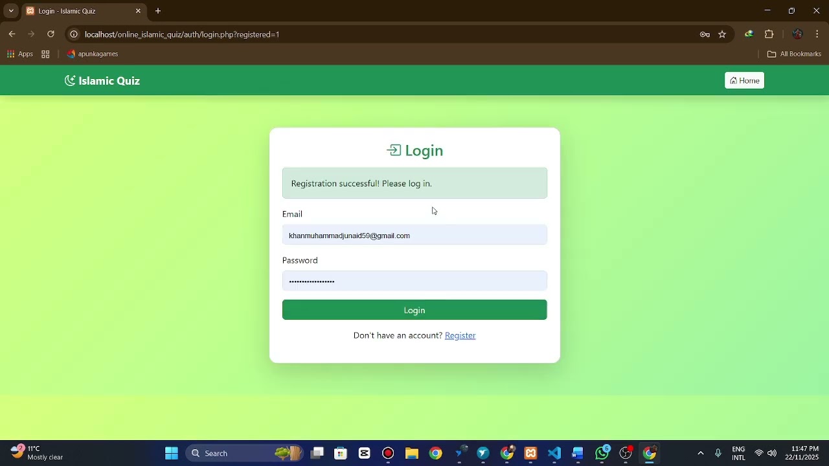
Task: Open the weather widget showing 11°C
Action: click(37, 453)
